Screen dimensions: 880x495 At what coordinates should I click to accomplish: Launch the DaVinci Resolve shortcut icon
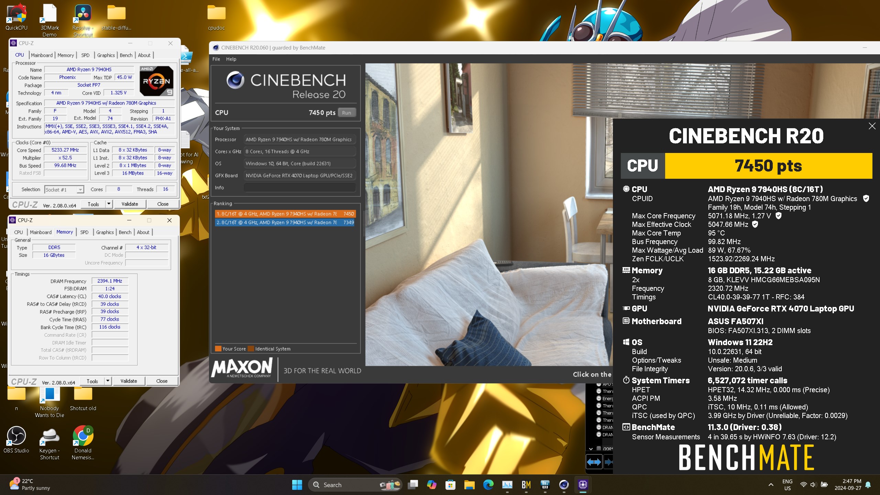pyautogui.click(x=83, y=20)
